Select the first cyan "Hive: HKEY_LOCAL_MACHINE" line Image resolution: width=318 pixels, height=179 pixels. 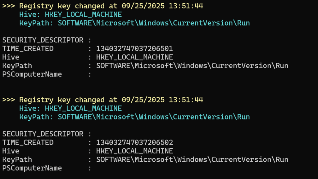pyautogui.click(x=70, y=15)
